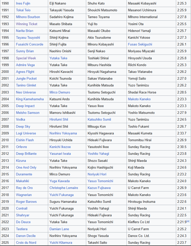
Task: Click the Tayasu Tsuyoshi link
Action: (28, 37)
